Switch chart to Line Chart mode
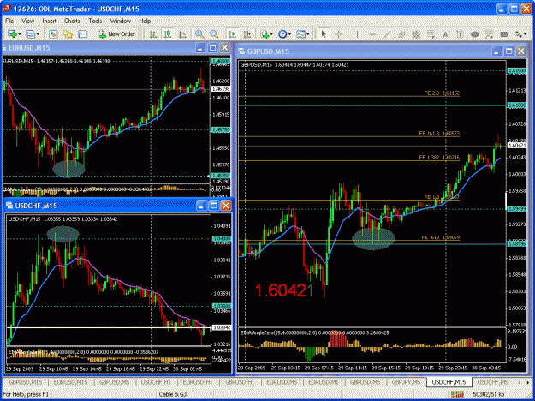 tap(182, 33)
